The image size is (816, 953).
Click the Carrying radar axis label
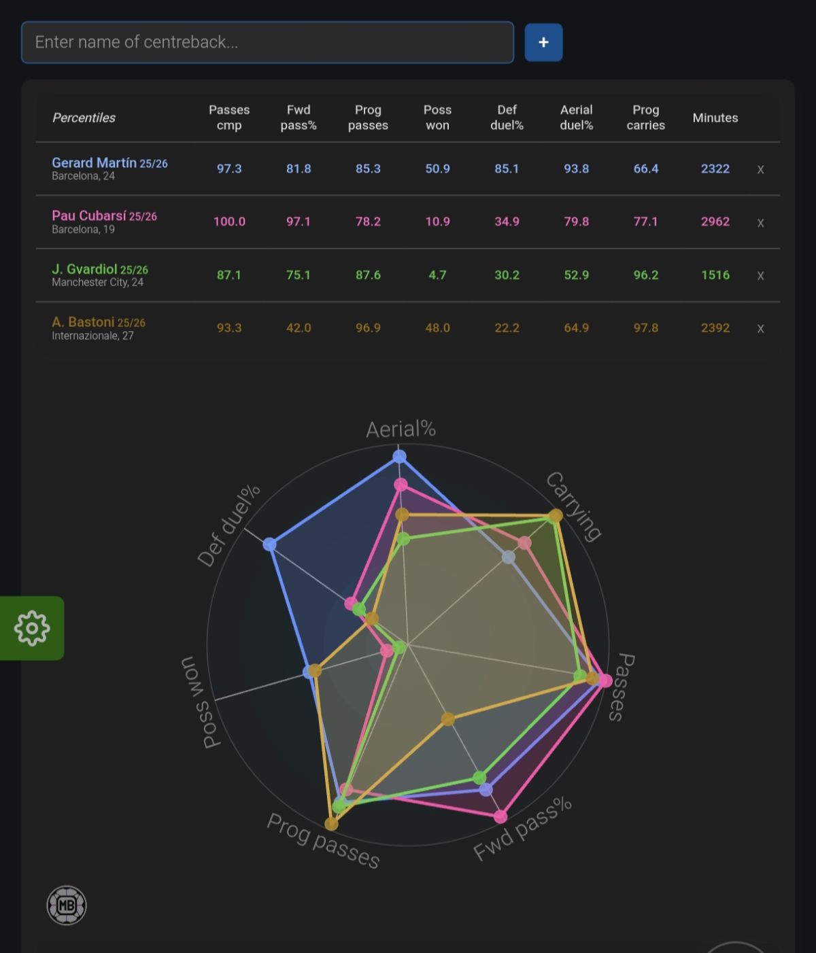tap(574, 506)
